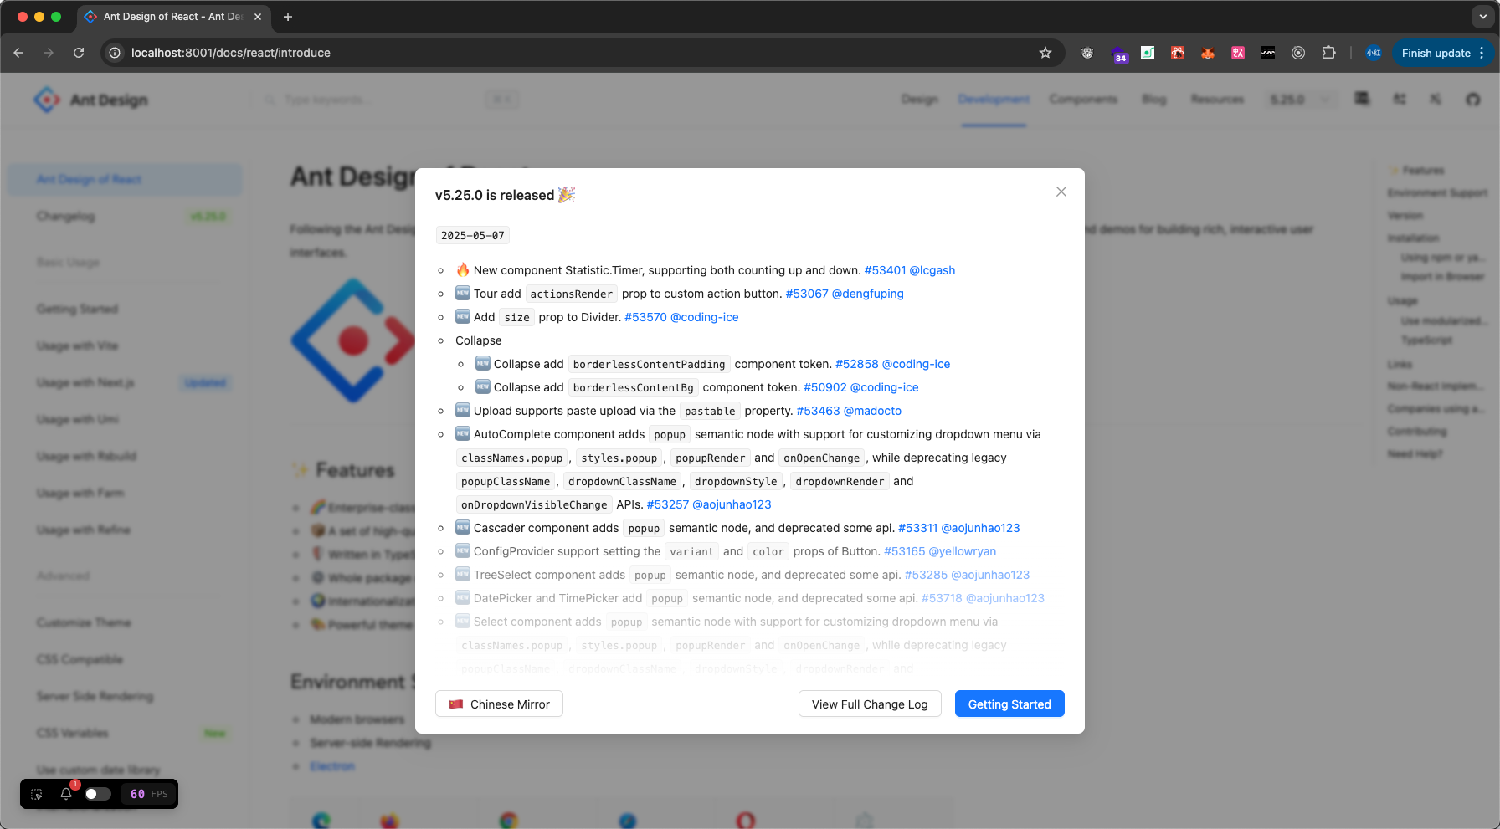
Task: Open pull request #53718 link
Action: pos(943,598)
